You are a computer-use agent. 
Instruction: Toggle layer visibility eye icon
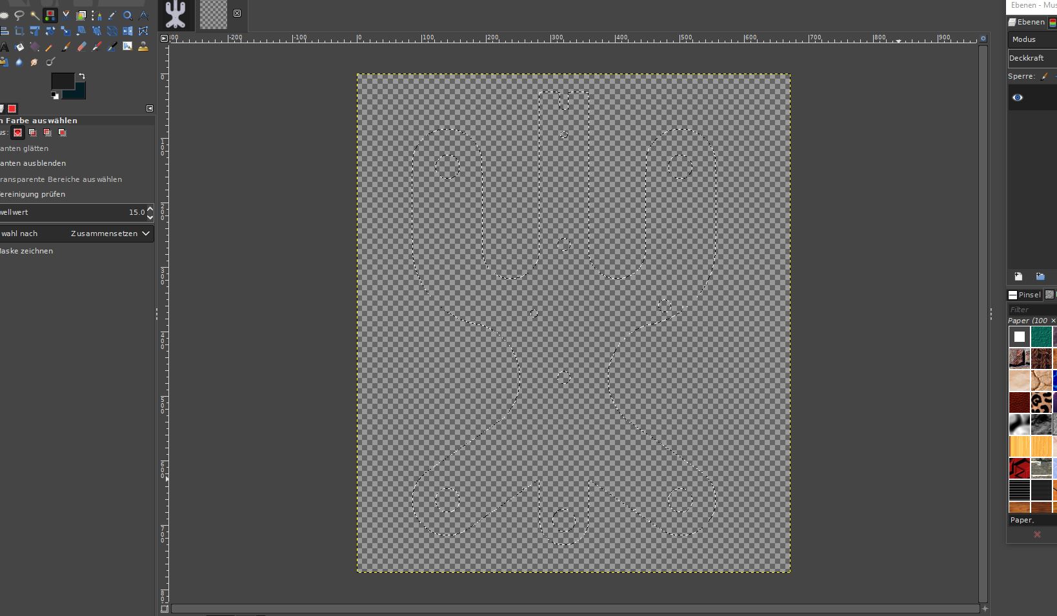click(1018, 97)
